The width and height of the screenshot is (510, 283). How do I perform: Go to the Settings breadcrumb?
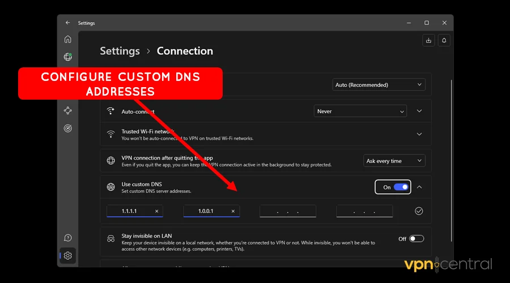120,51
